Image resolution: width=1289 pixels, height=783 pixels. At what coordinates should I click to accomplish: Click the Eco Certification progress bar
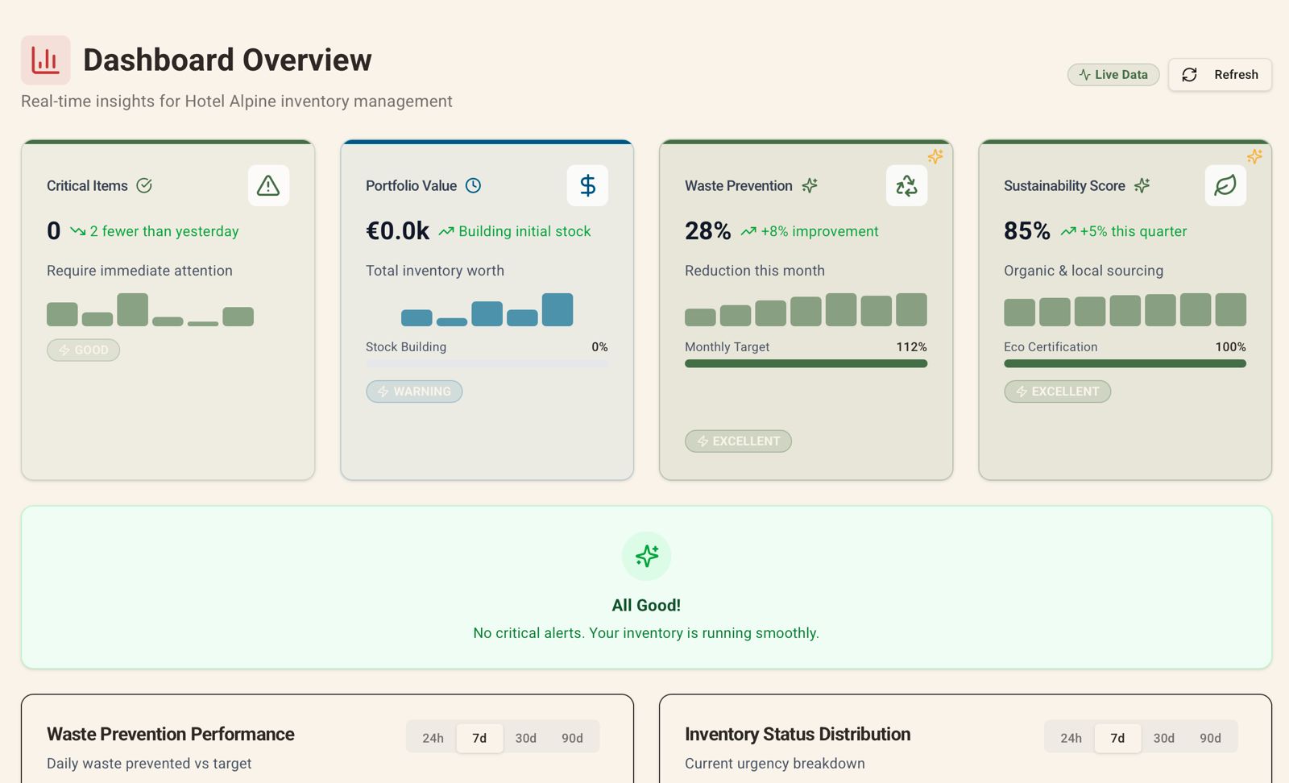pos(1125,363)
